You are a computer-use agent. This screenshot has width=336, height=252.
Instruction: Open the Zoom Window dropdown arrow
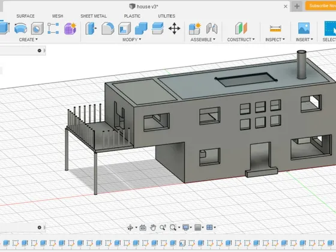click(x=179, y=227)
